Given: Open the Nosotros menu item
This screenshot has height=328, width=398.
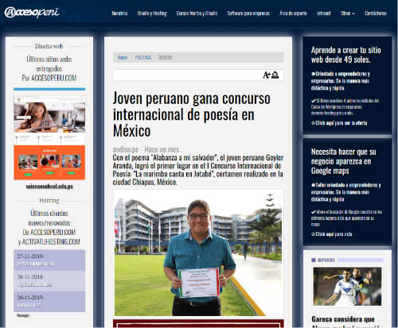Looking at the screenshot, I should [119, 14].
